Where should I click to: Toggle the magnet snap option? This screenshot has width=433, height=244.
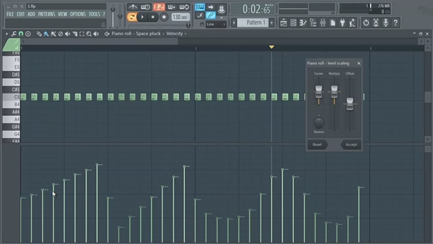21,34
